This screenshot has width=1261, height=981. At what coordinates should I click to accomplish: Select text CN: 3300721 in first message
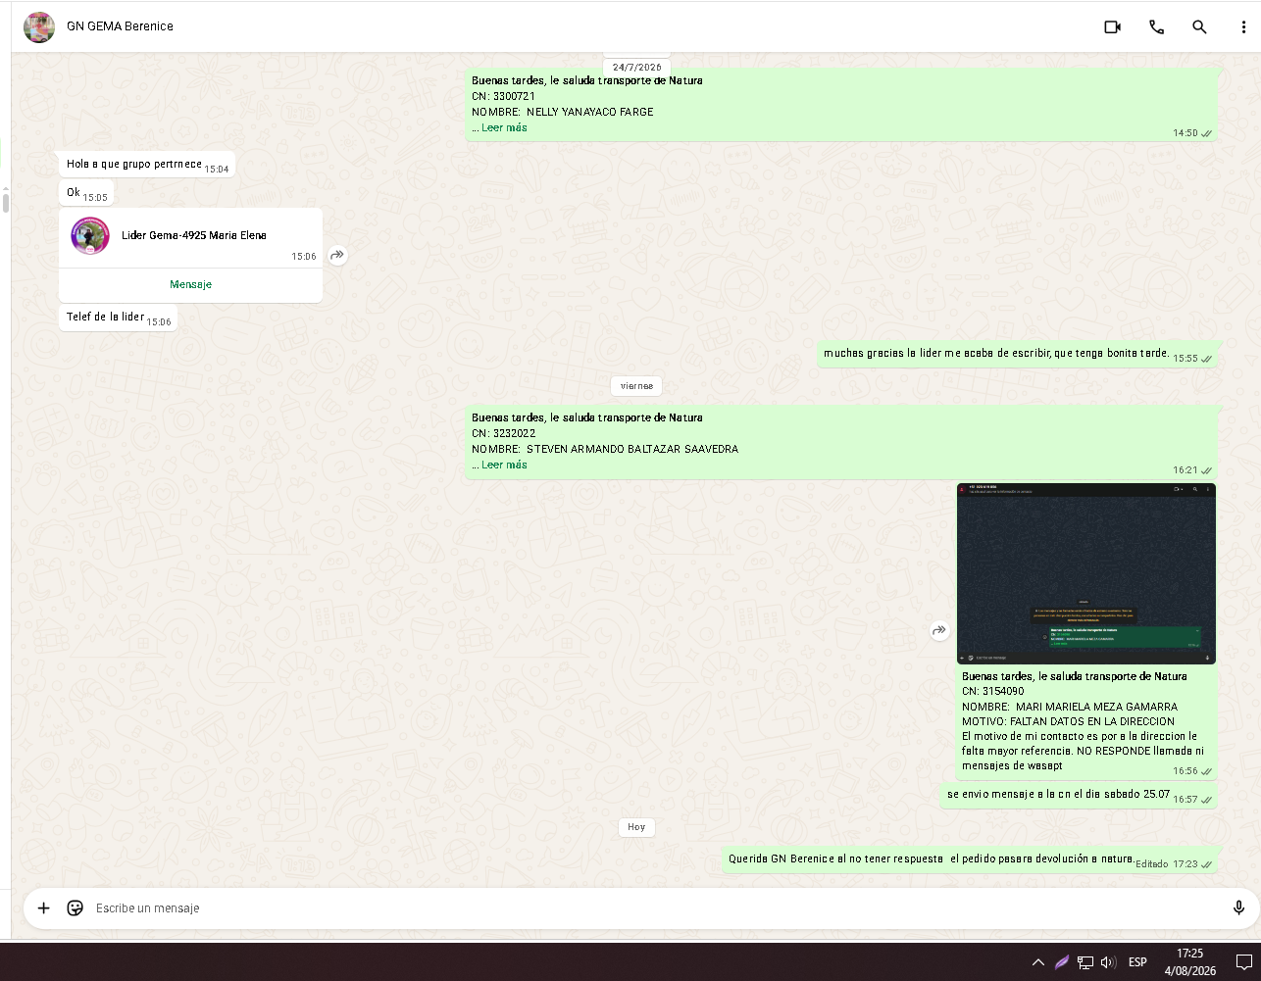tap(503, 96)
